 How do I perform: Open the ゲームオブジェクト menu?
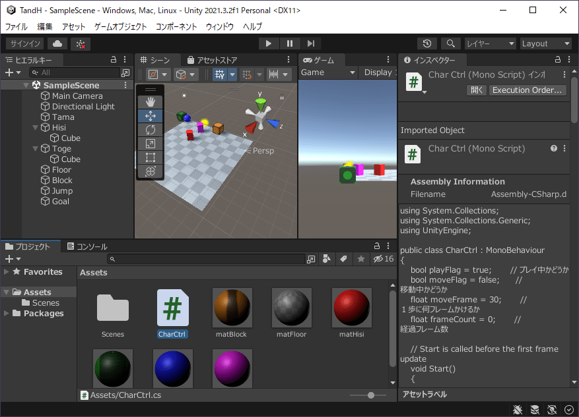pyautogui.click(x=120, y=26)
